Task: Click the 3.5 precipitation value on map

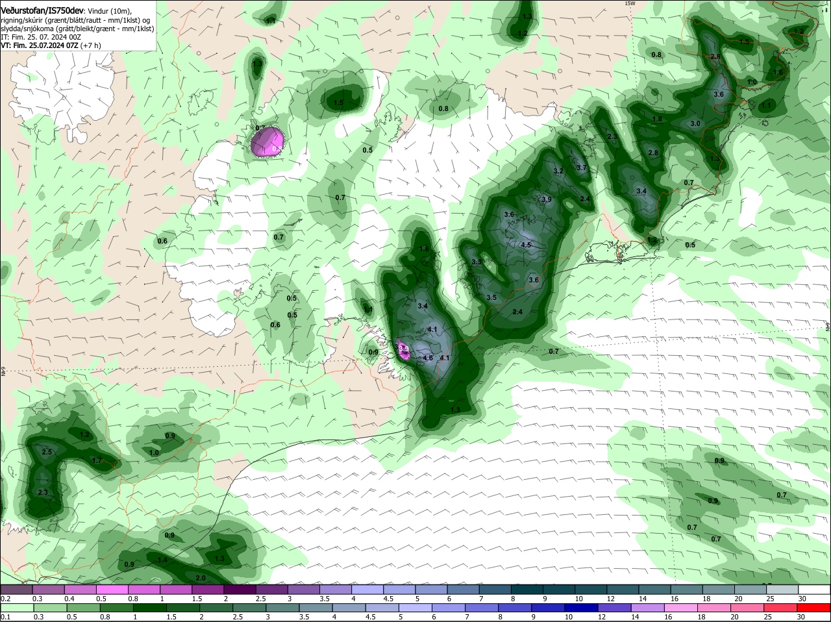Action: tap(491, 297)
